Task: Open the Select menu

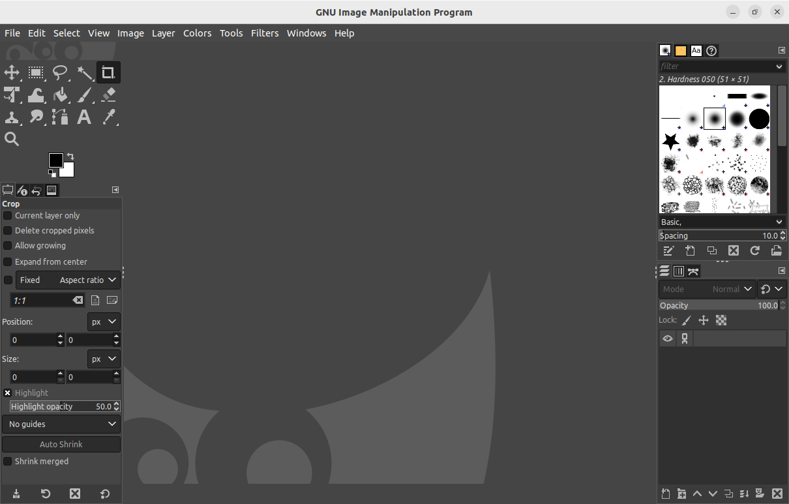Action: pyautogui.click(x=67, y=33)
